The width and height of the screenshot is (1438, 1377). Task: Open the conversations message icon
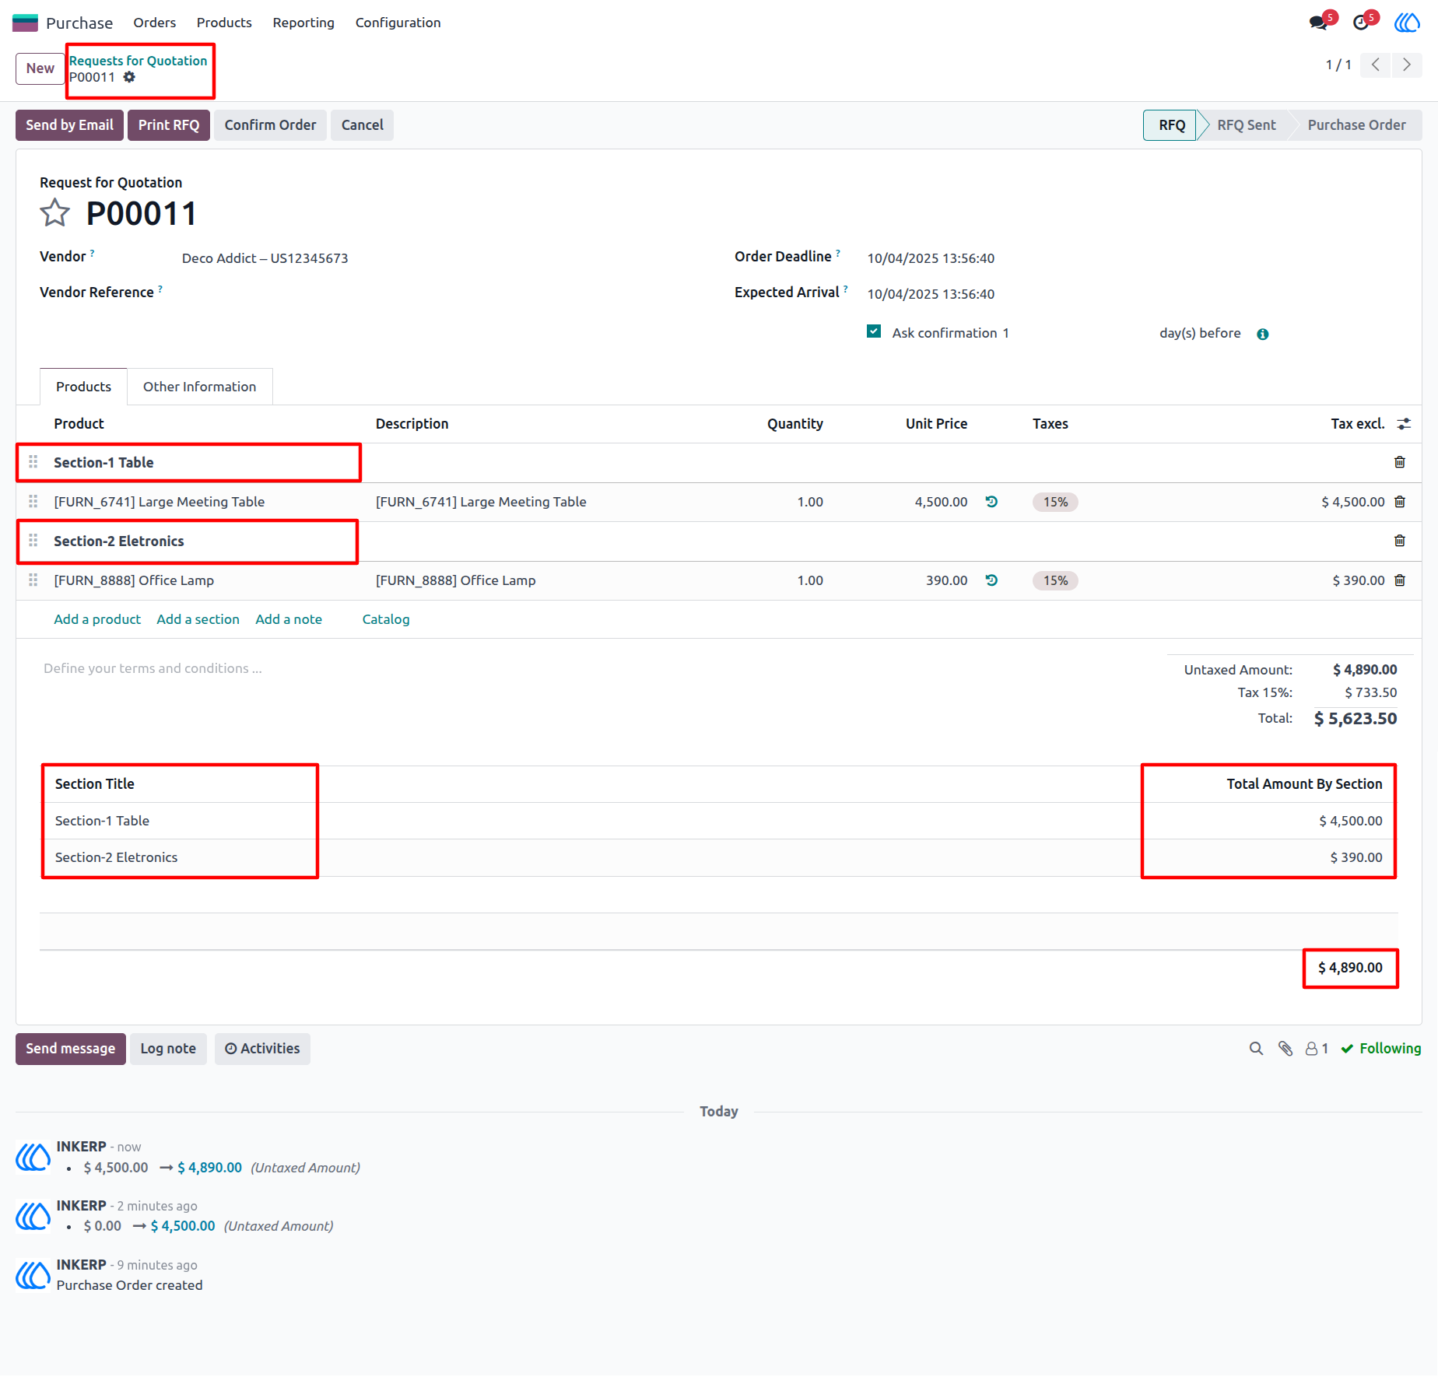point(1318,23)
